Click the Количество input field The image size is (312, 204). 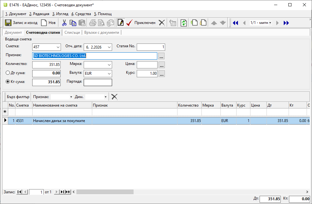[x=46, y=65]
